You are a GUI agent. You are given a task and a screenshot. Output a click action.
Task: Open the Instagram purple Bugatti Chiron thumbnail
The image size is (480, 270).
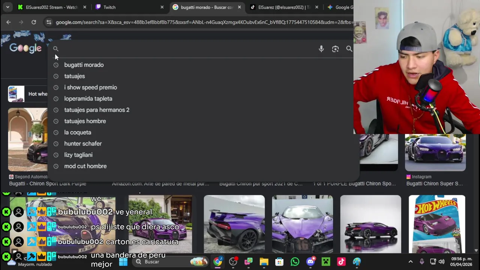pyautogui.click(x=435, y=153)
